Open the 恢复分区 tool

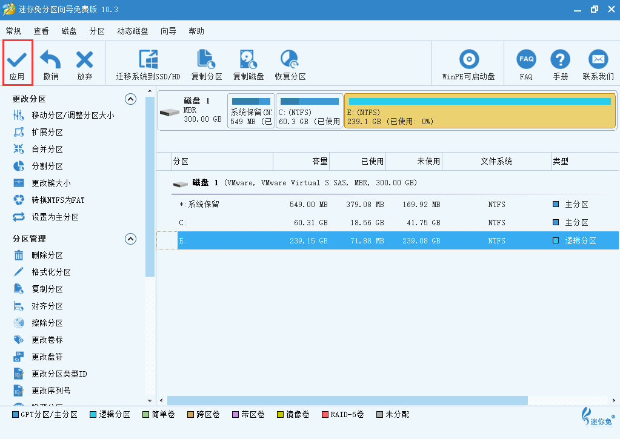click(x=290, y=65)
